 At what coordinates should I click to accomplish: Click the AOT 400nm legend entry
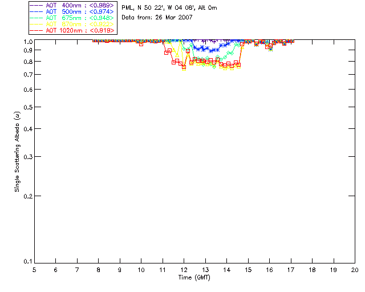[x=72, y=5]
